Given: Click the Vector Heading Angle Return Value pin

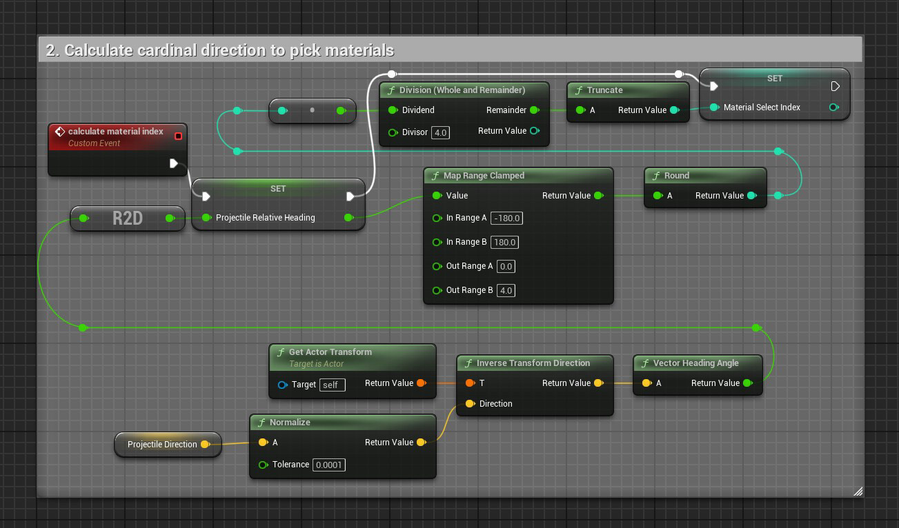Looking at the screenshot, I should point(748,383).
